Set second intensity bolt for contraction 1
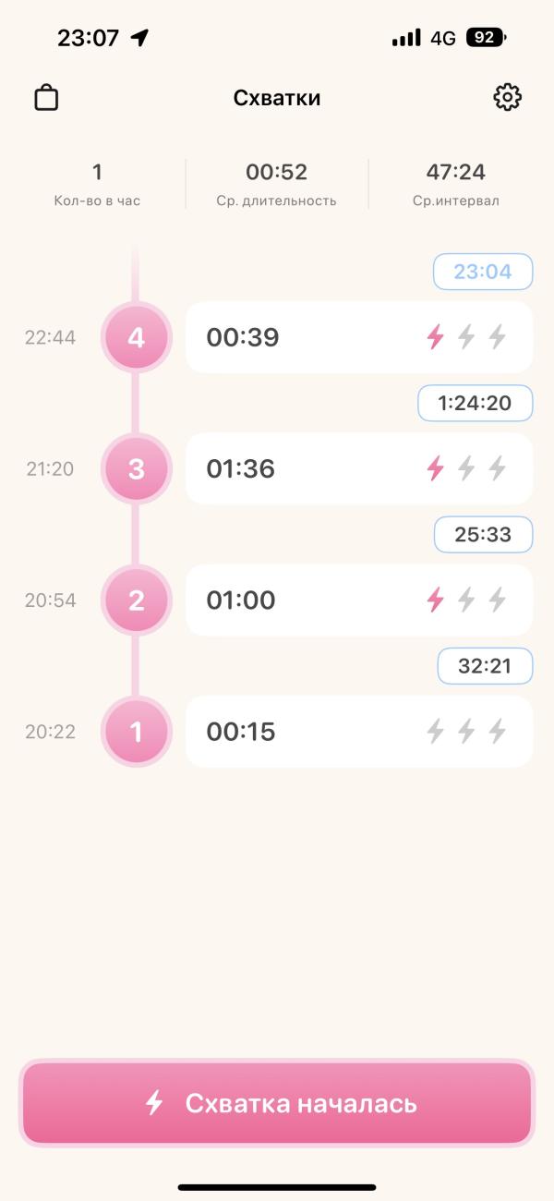This screenshot has width=554, height=1201. 466,732
